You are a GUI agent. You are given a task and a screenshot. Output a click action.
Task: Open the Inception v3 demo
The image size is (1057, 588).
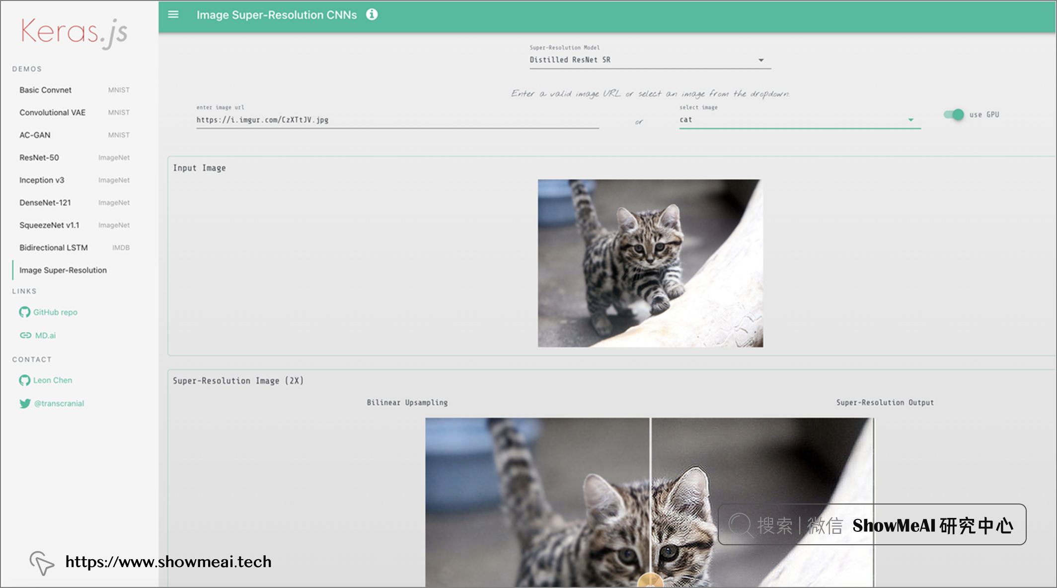75,180
